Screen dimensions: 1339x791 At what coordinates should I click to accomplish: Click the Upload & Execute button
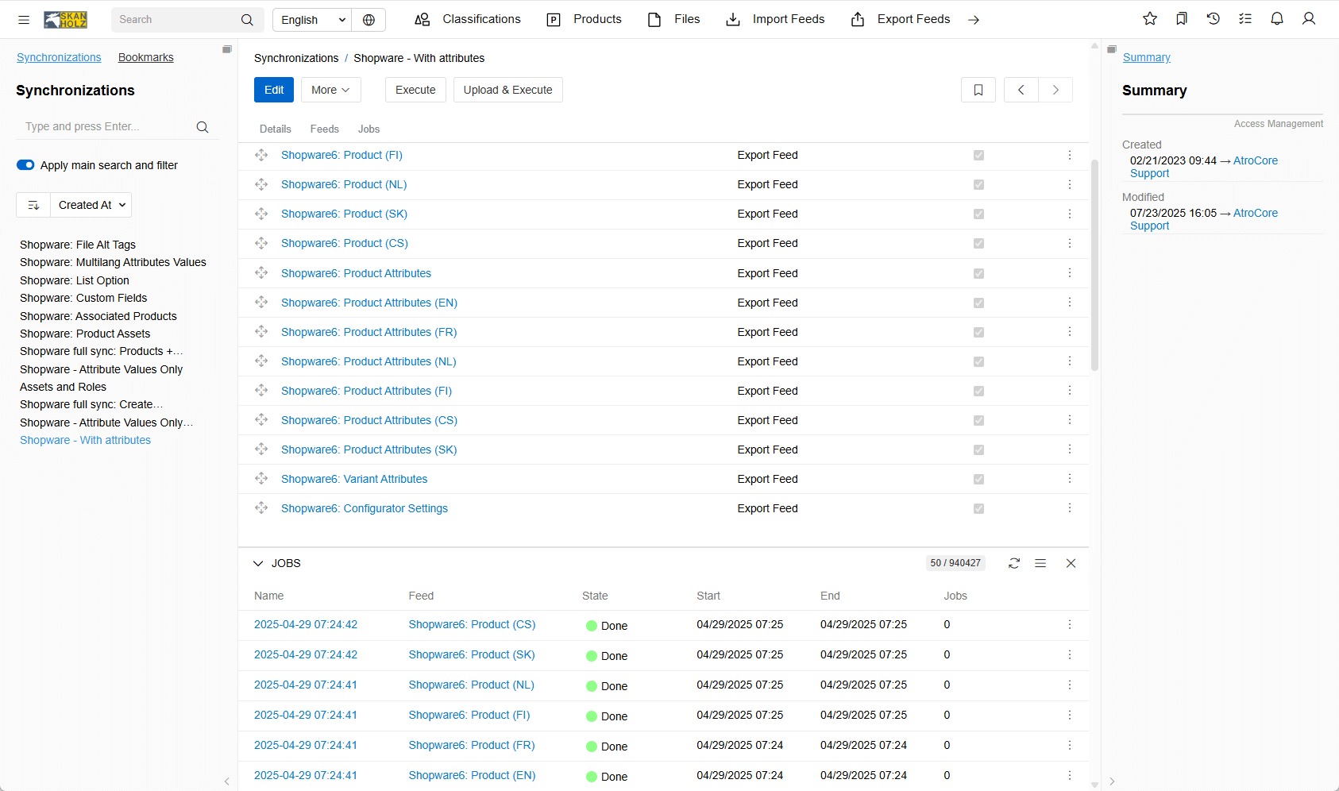[507, 90]
